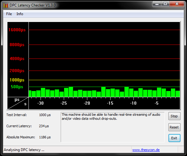Click the -15 time axis label
The image size is (187, 156).
pyautogui.click(x=110, y=103)
